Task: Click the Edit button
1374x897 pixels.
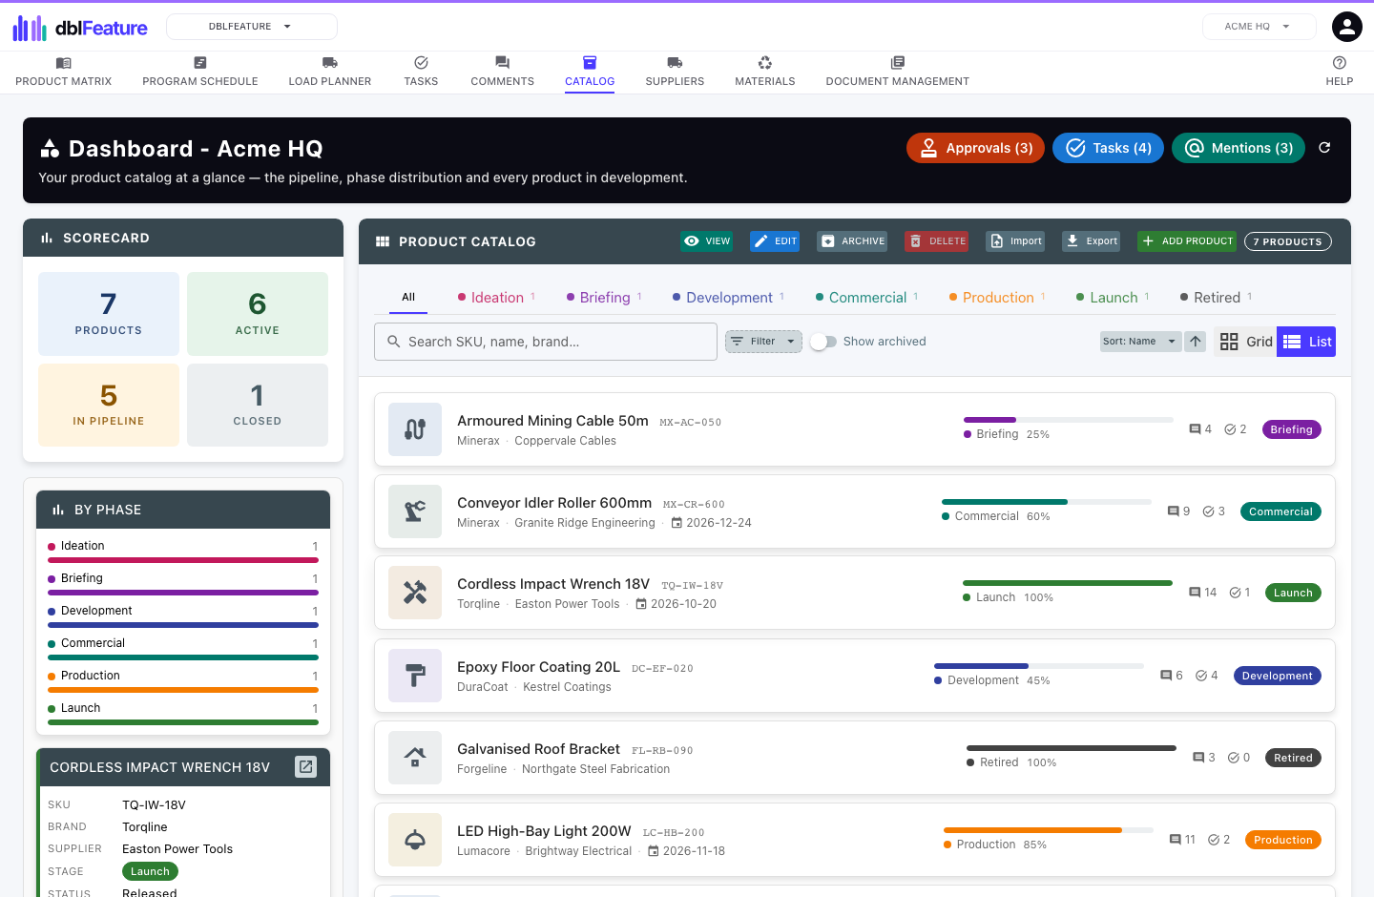Action: (x=775, y=241)
